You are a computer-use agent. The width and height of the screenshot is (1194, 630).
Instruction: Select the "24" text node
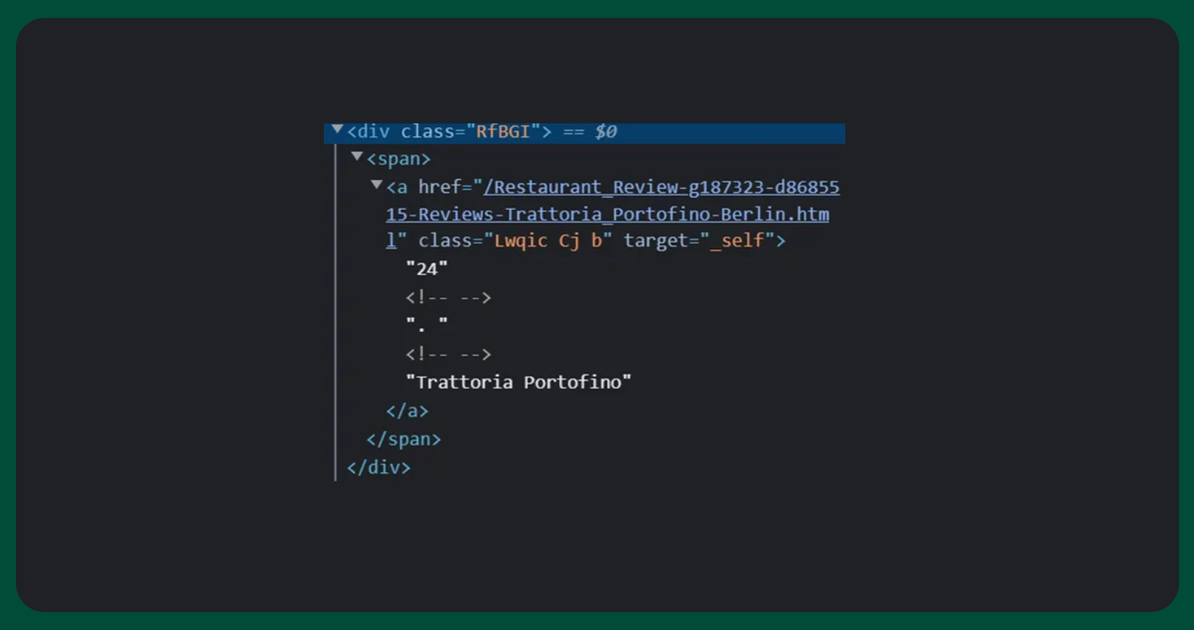click(427, 268)
